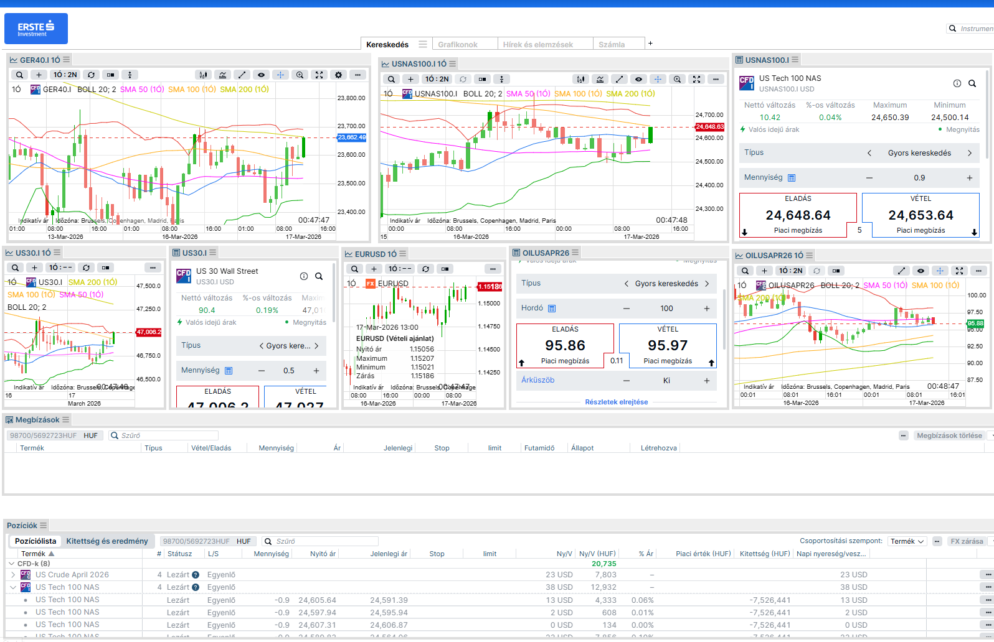Image resolution: width=994 pixels, height=642 pixels.
Task: Toggle crosshair in USNAS100.I chart toolbar
Action: pos(658,79)
